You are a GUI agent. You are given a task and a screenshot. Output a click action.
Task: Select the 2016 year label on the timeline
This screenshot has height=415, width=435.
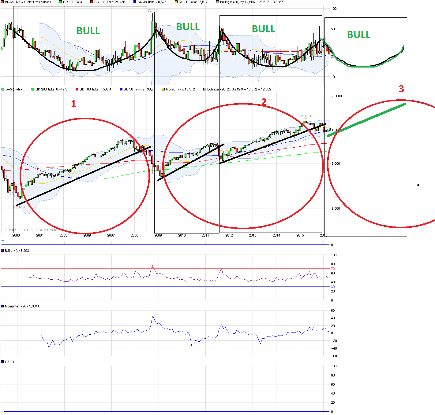click(324, 236)
